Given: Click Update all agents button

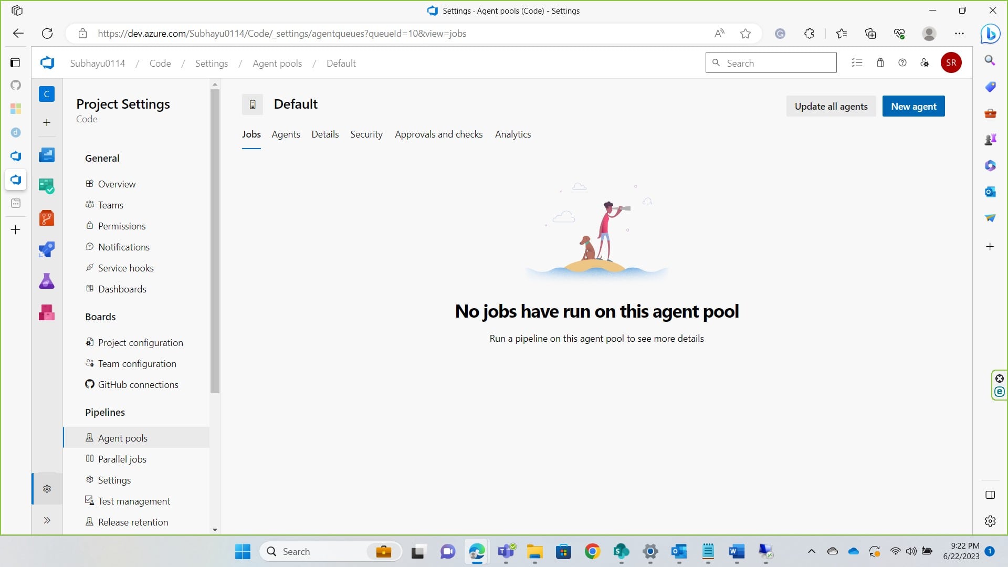Looking at the screenshot, I should [831, 107].
